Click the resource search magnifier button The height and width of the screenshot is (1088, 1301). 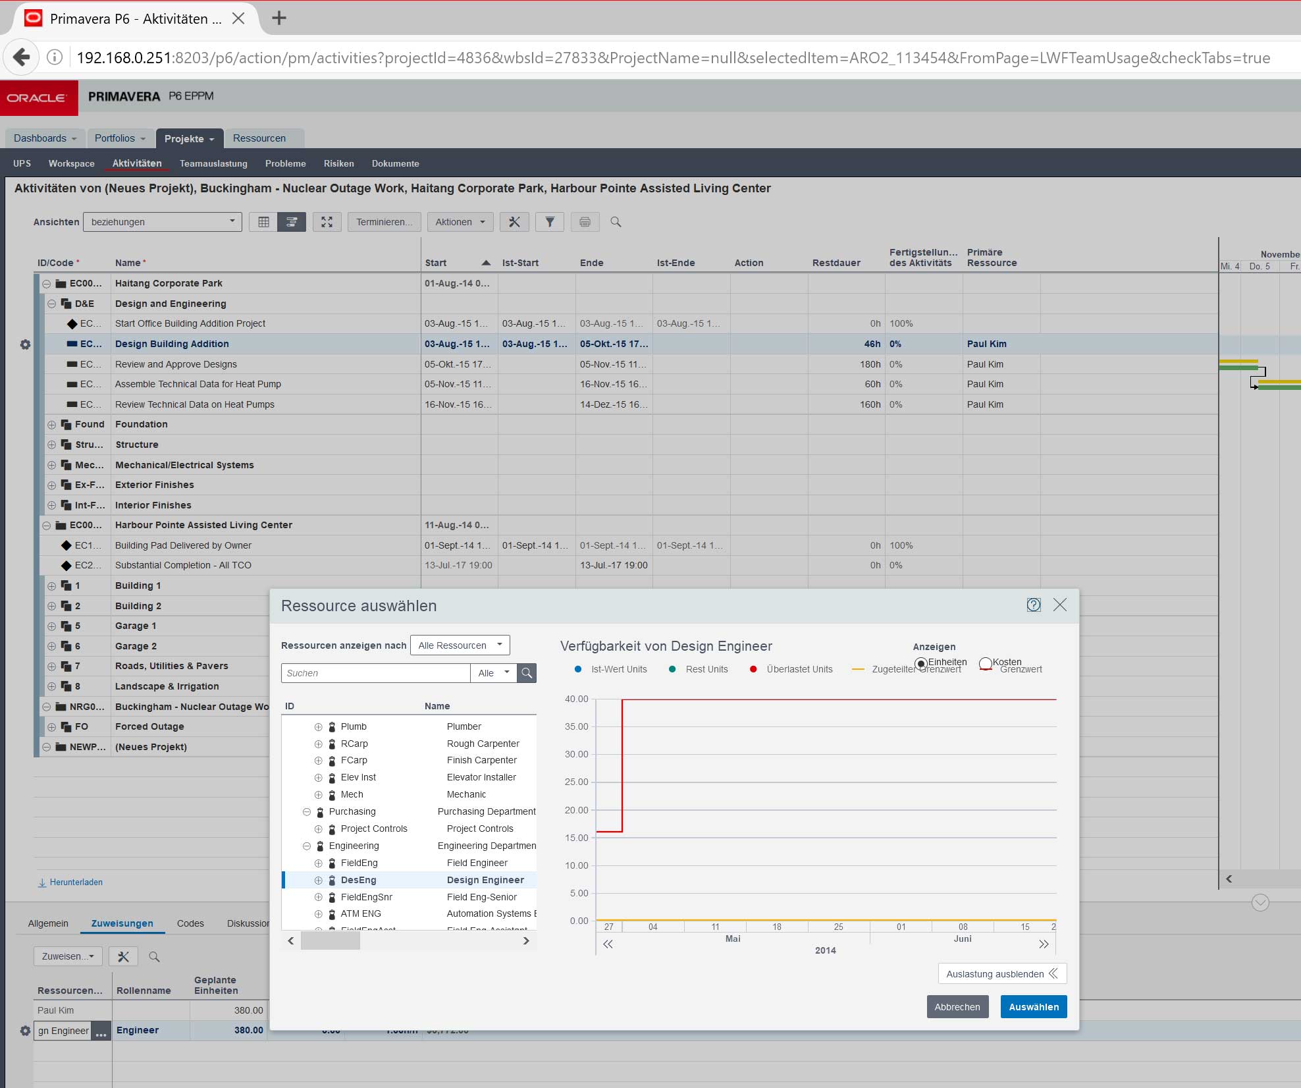pos(527,673)
